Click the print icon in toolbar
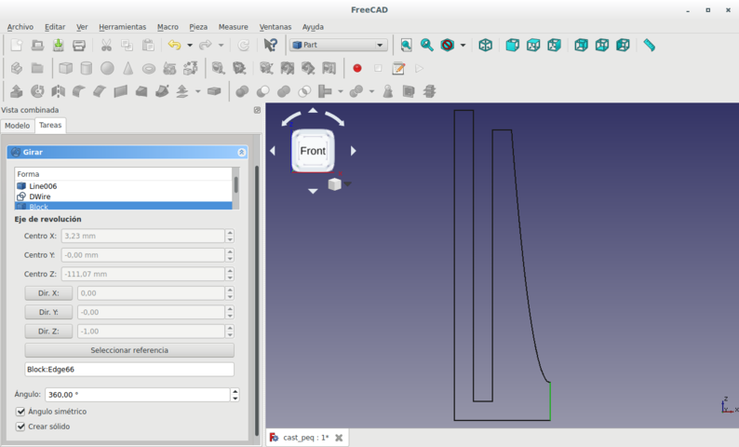The height and width of the screenshot is (447, 739). tap(79, 45)
